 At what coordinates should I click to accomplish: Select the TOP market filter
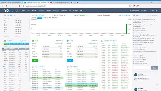tap(5, 44)
